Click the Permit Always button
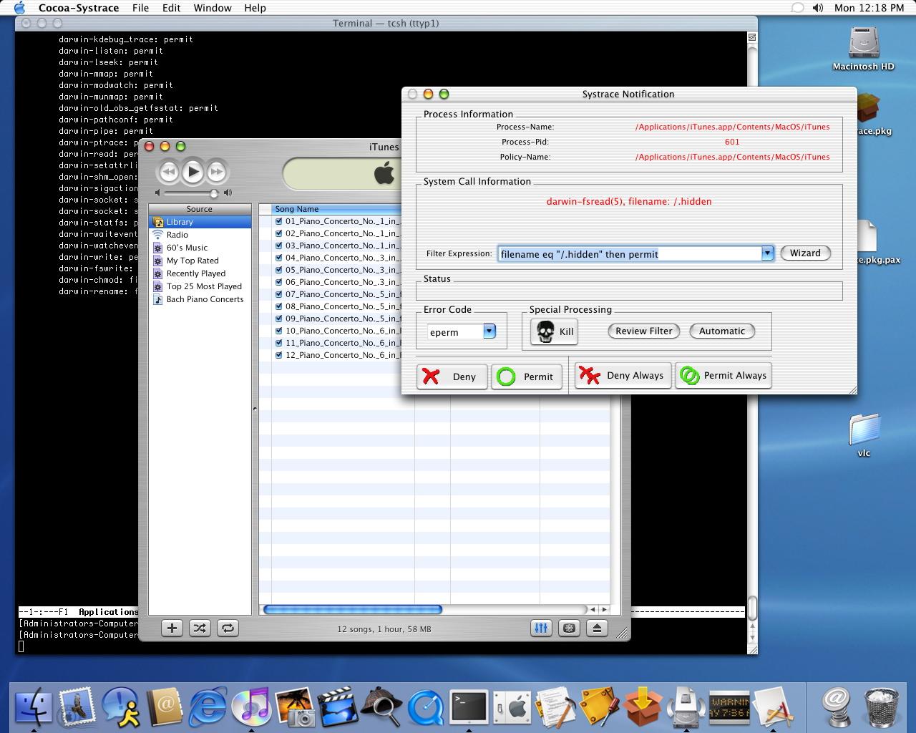Image resolution: width=916 pixels, height=733 pixels. tap(723, 376)
